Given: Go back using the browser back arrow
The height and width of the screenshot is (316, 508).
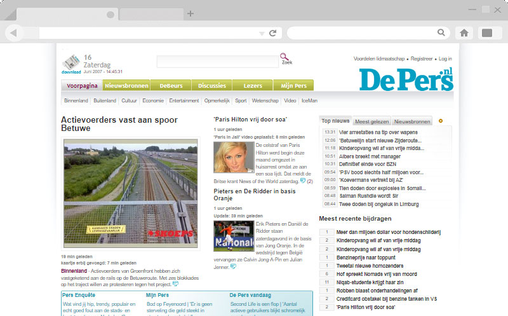Looking at the screenshot, I should point(14,33).
